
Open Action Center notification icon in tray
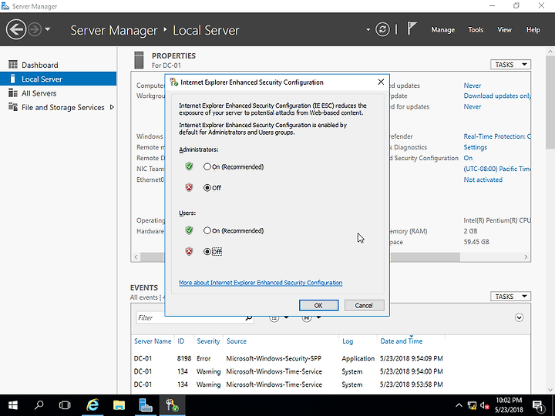point(538,406)
